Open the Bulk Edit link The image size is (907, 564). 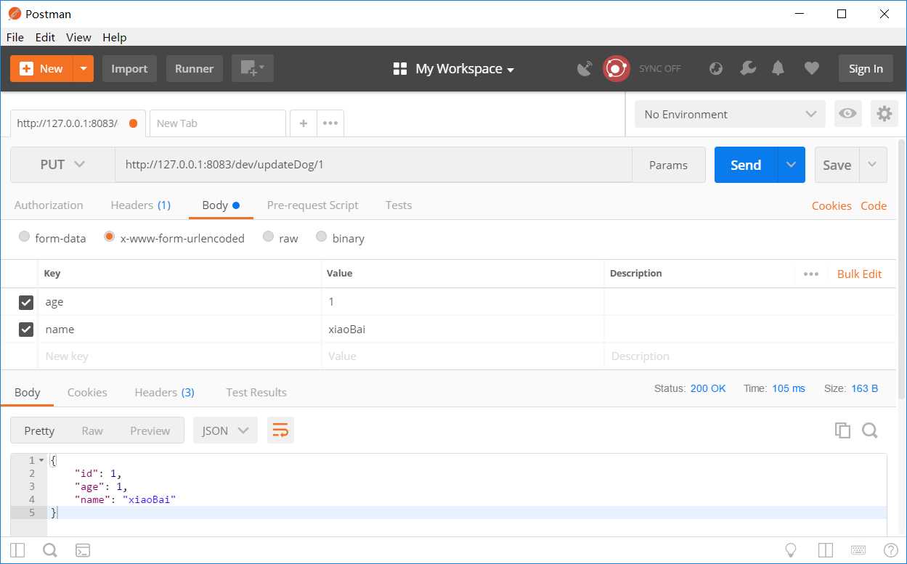[x=859, y=274]
